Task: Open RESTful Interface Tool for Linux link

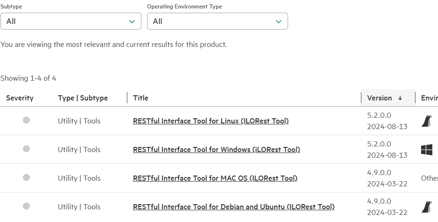Action: coord(211,121)
